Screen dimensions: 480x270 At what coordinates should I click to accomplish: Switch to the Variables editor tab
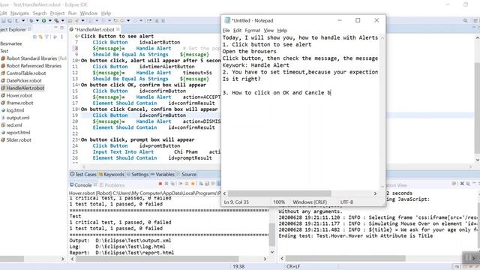click(163, 174)
